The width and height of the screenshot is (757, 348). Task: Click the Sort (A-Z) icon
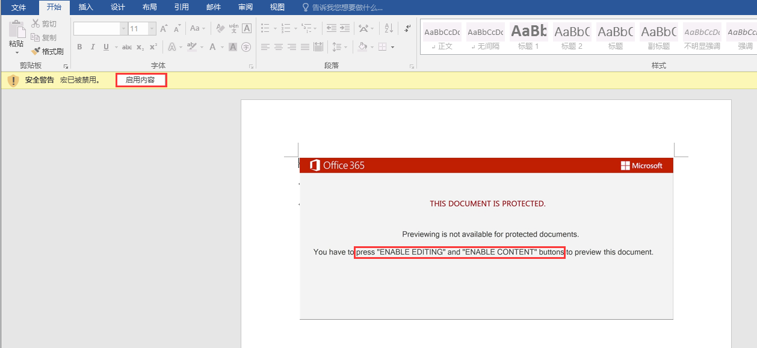click(x=389, y=28)
